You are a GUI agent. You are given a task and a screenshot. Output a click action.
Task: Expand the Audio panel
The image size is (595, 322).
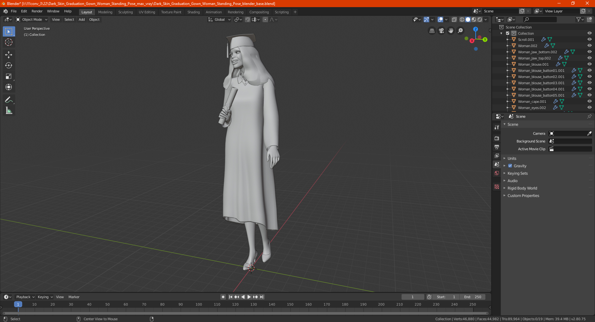click(512, 181)
